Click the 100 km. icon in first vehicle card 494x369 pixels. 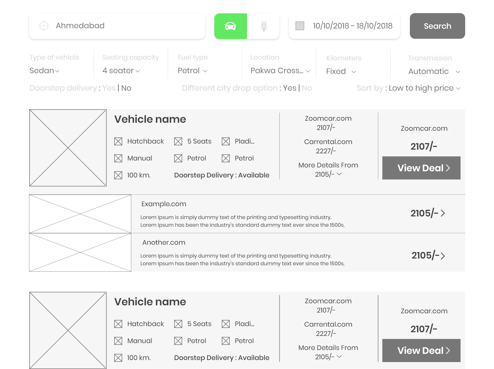click(x=118, y=175)
